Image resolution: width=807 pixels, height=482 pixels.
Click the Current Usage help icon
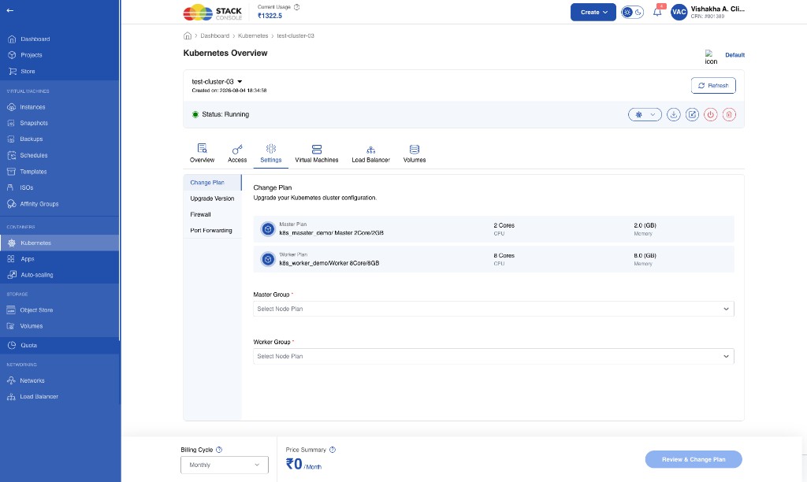point(297,7)
